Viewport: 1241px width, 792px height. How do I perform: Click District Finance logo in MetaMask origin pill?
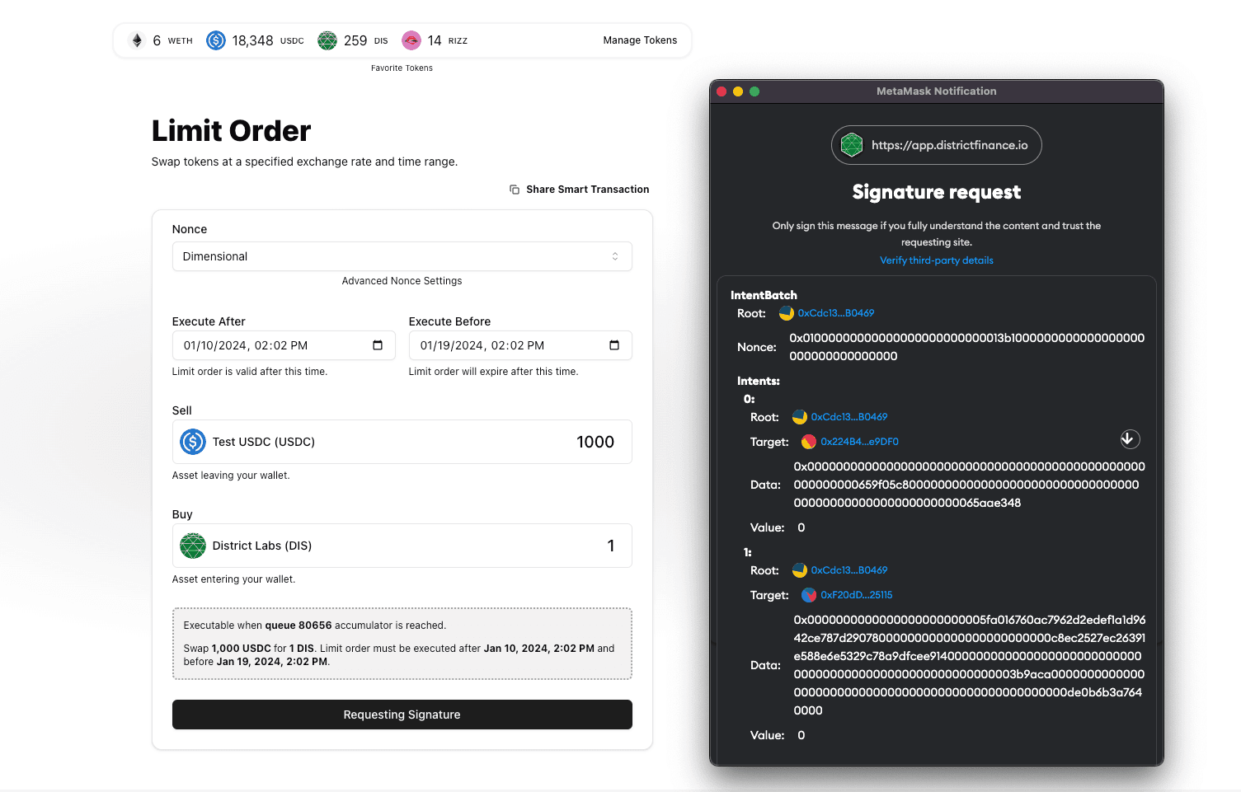[852, 145]
